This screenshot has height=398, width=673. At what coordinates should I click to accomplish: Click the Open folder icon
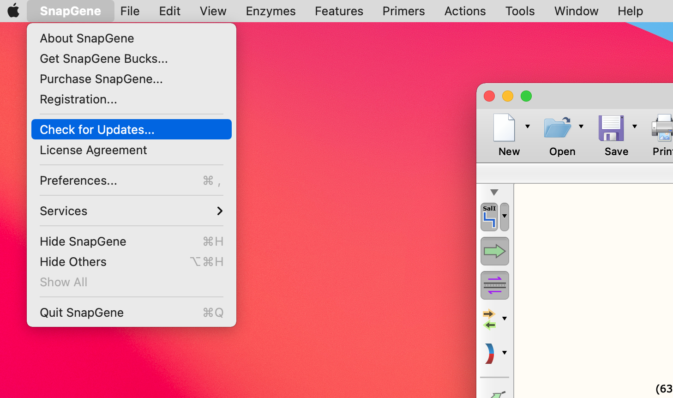click(557, 128)
